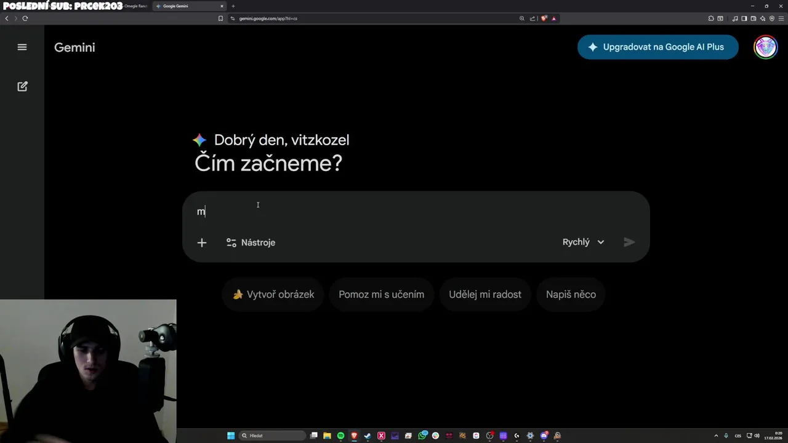
Task: Open the taskbar clock and date
Action: click(774, 436)
